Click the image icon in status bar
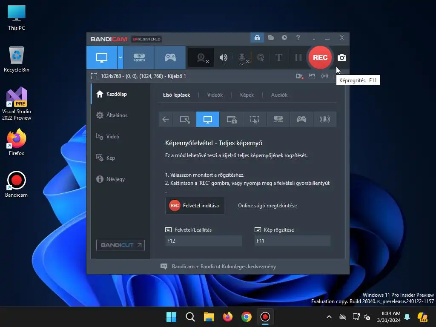The height and width of the screenshot is (327, 436). click(312, 76)
